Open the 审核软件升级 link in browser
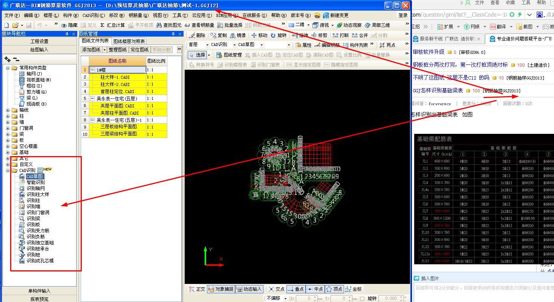The width and height of the screenshot is (554, 302). [x=429, y=52]
